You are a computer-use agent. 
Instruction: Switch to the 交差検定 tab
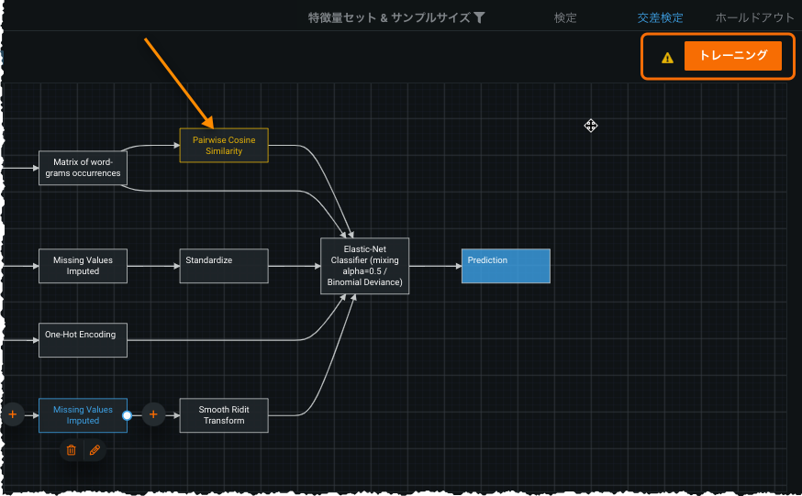point(660,17)
